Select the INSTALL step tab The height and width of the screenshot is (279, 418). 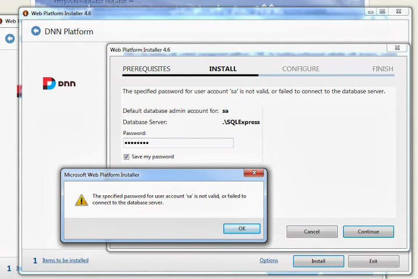click(223, 69)
